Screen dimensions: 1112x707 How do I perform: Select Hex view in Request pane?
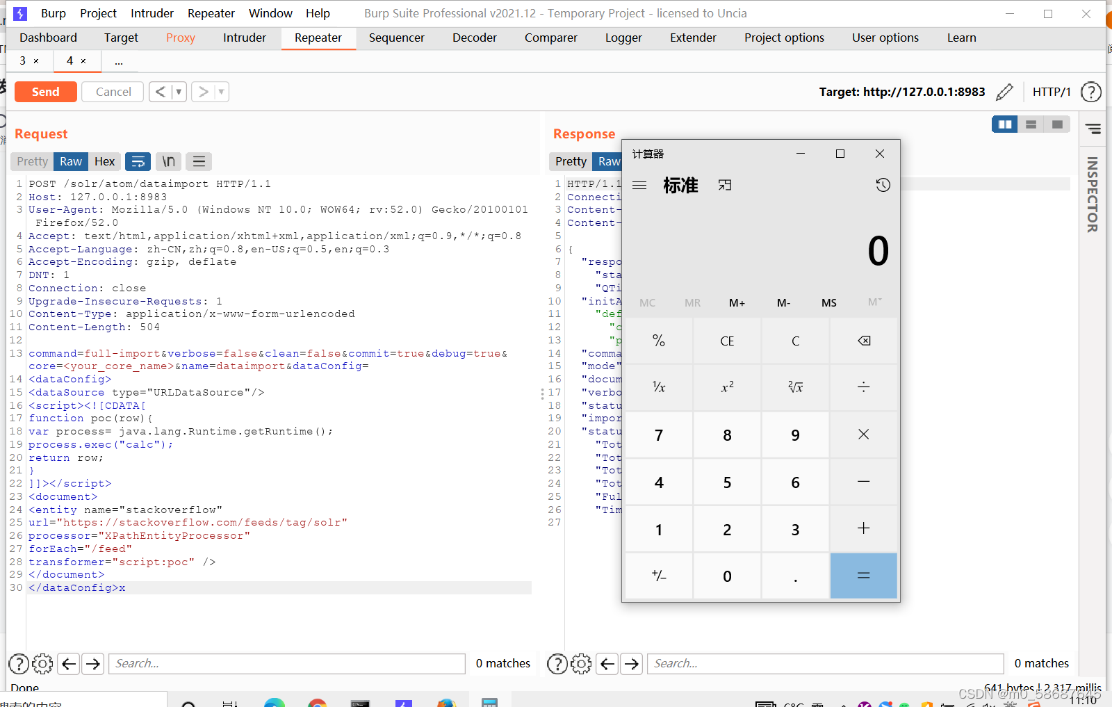click(x=105, y=161)
